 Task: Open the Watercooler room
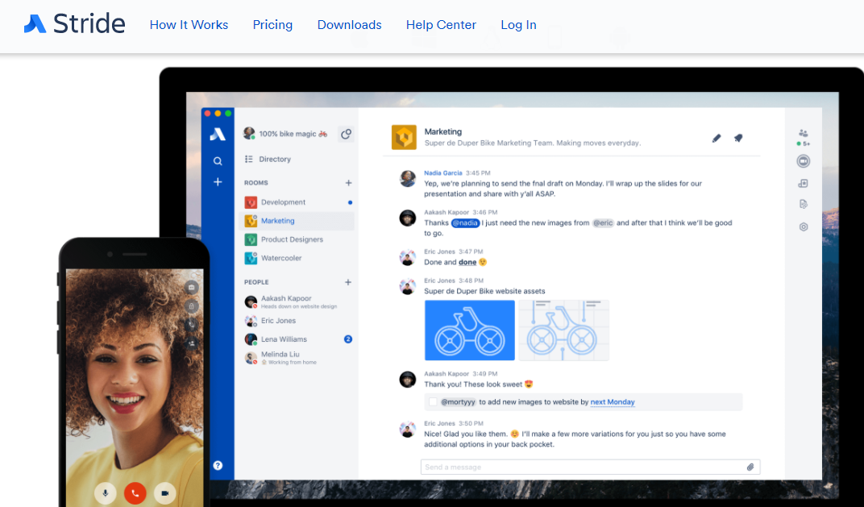[298, 258]
